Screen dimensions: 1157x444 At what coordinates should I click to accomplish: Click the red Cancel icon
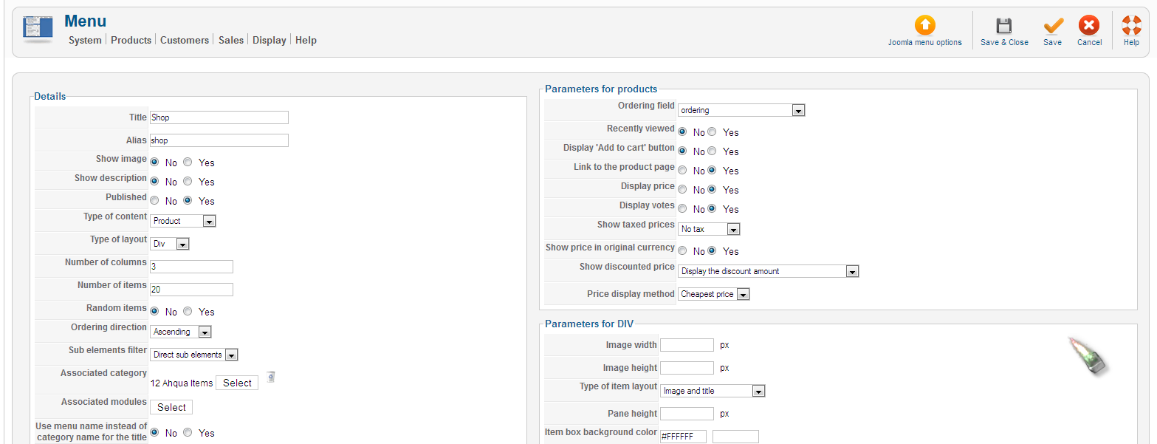(x=1089, y=27)
